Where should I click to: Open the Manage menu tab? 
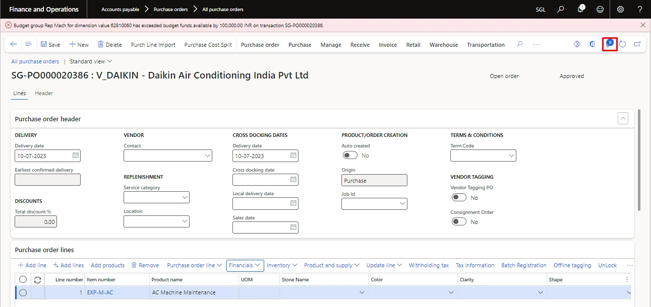pyautogui.click(x=331, y=45)
